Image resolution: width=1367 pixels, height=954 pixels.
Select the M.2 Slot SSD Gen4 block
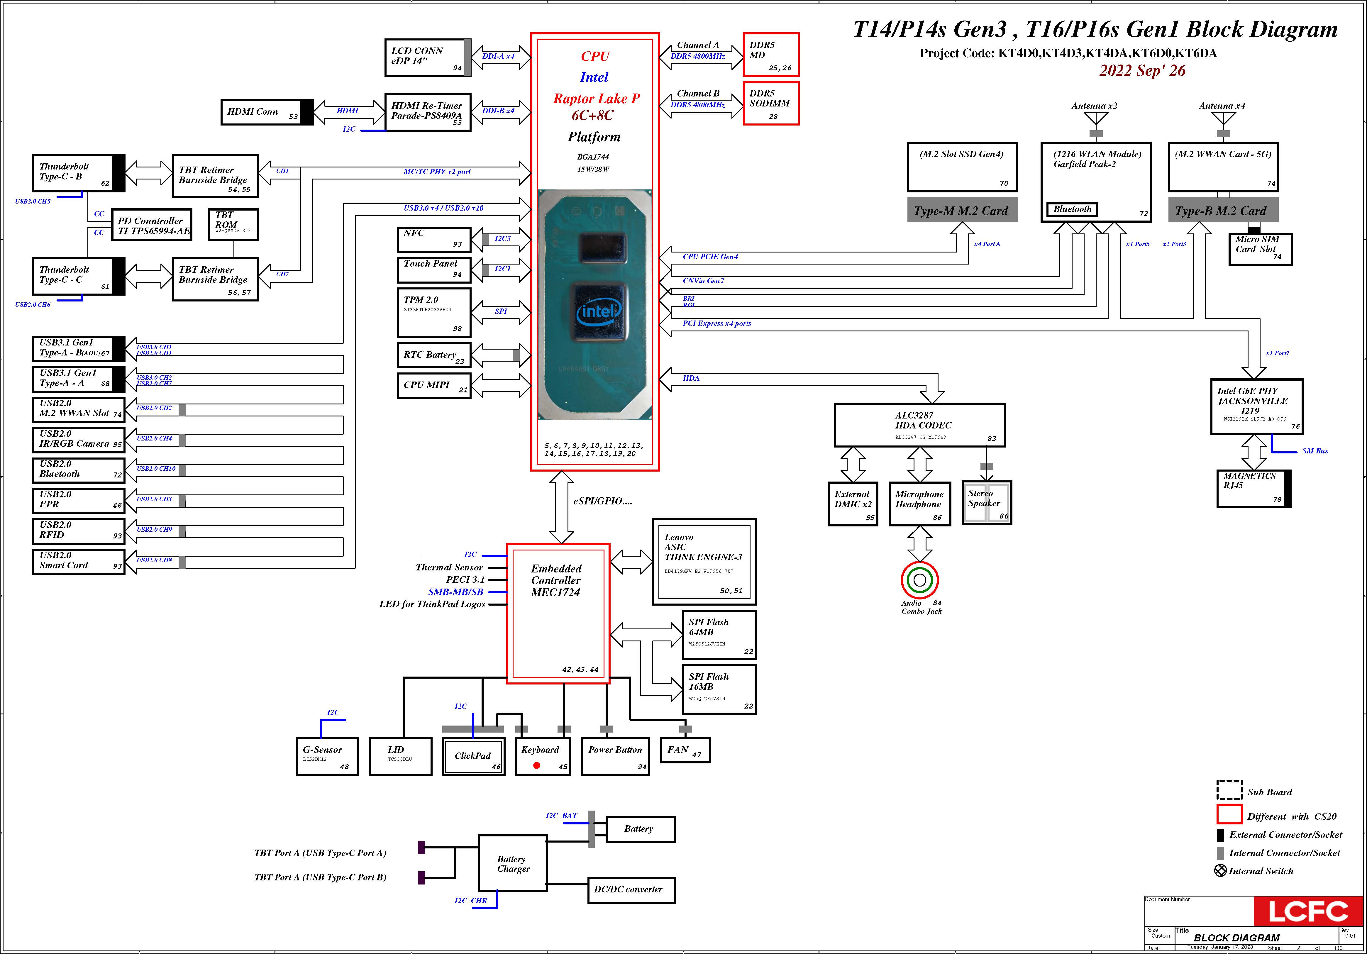click(x=962, y=167)
